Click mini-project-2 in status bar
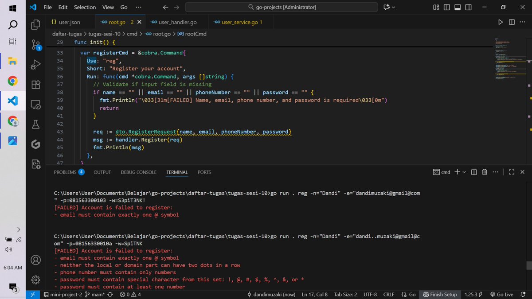Viewport: 532px width, 299px height. (x=63, y=295)
